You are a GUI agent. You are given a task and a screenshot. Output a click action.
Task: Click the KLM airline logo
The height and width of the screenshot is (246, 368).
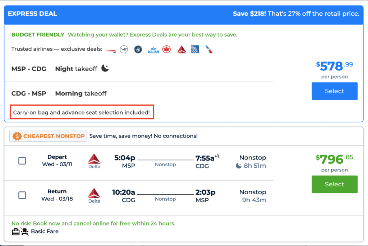point(153,50)
